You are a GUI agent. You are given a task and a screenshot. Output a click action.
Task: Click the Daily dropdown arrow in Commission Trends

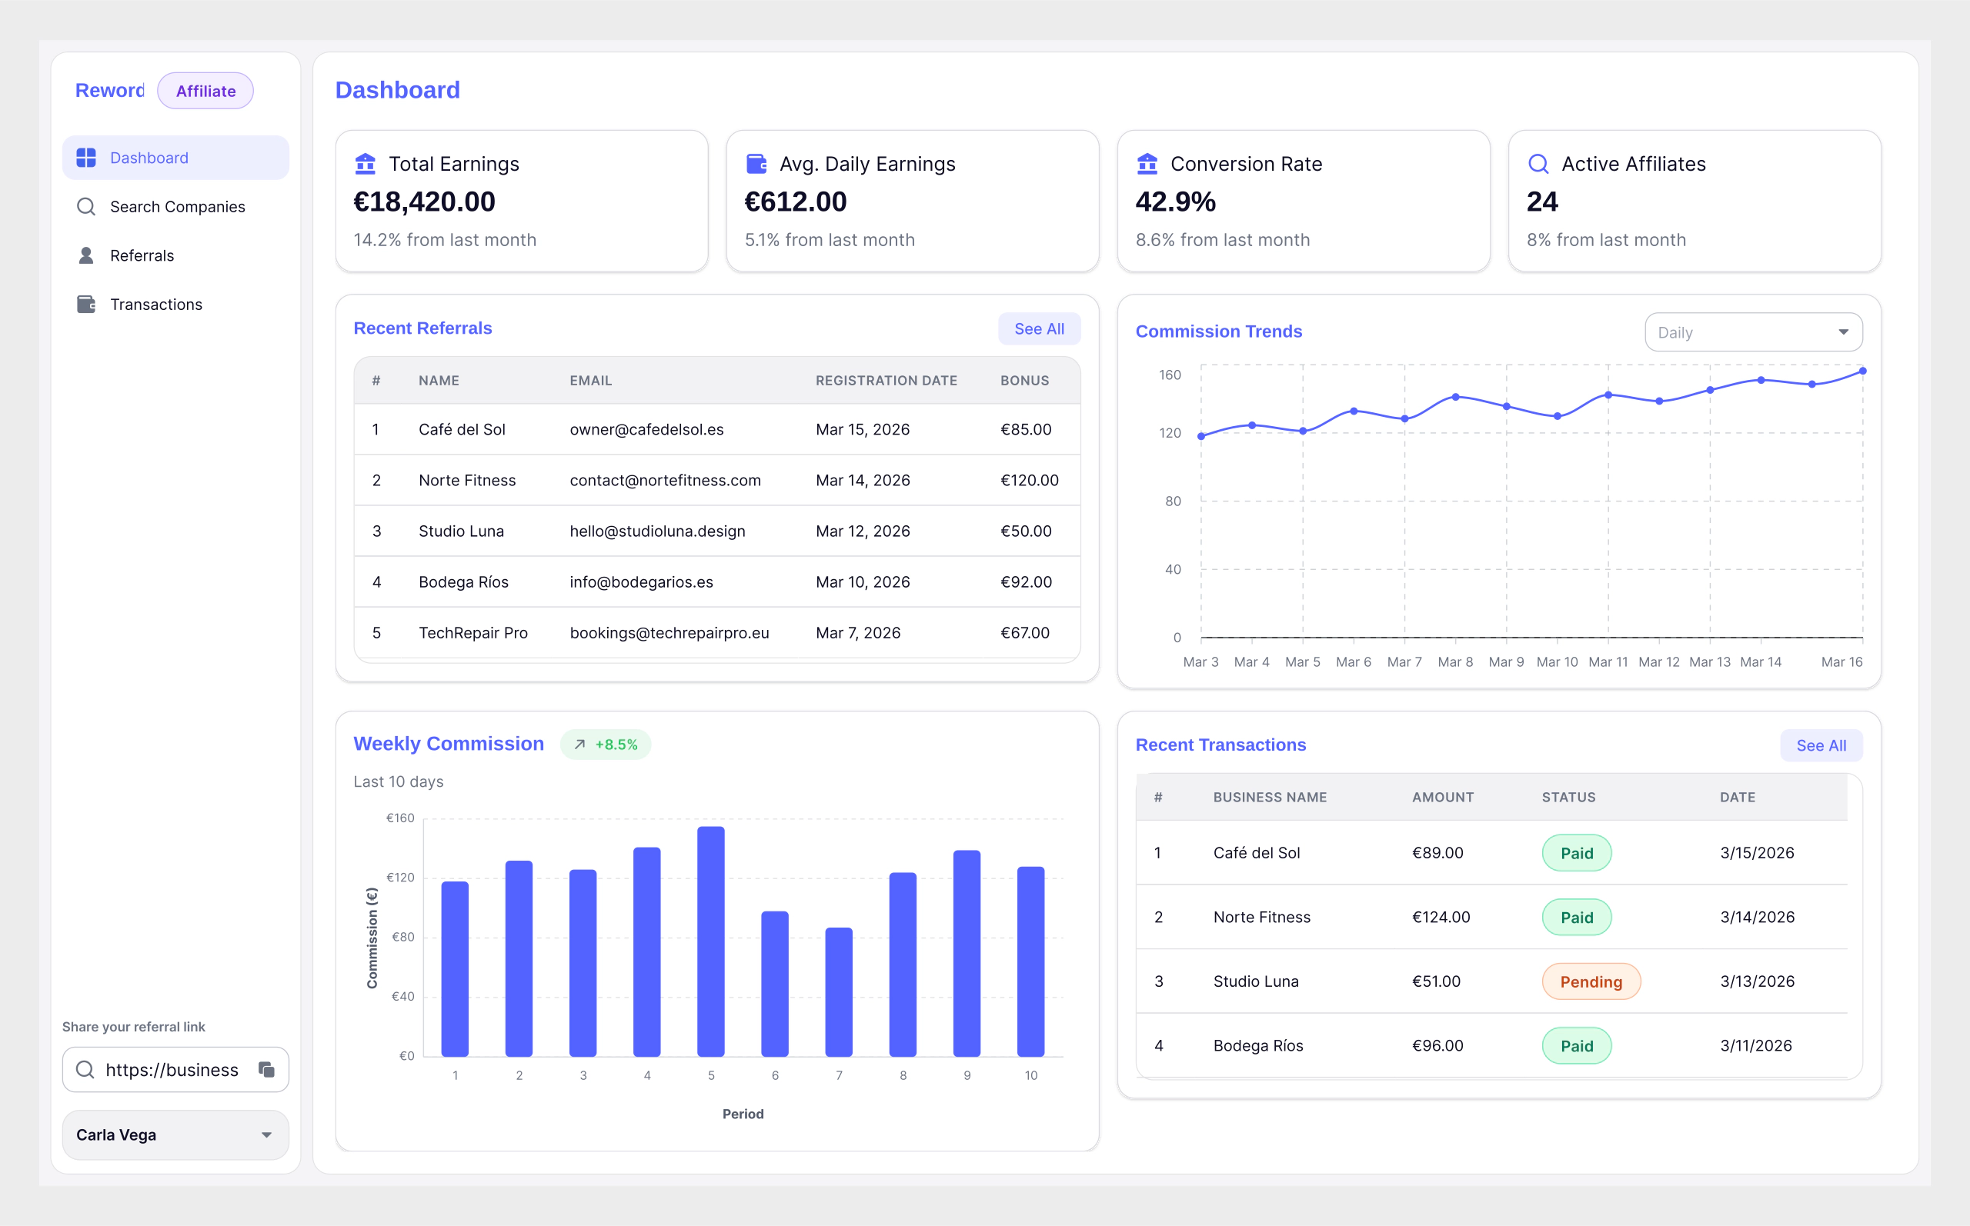(1843, 332)
